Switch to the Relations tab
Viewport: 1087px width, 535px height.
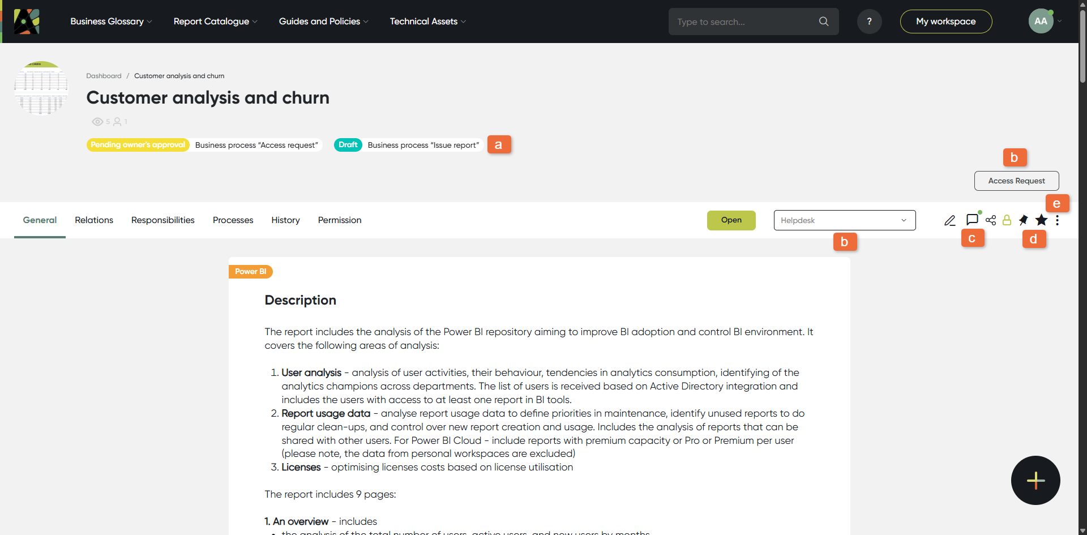pyautogui.click(x=94, y=220)
